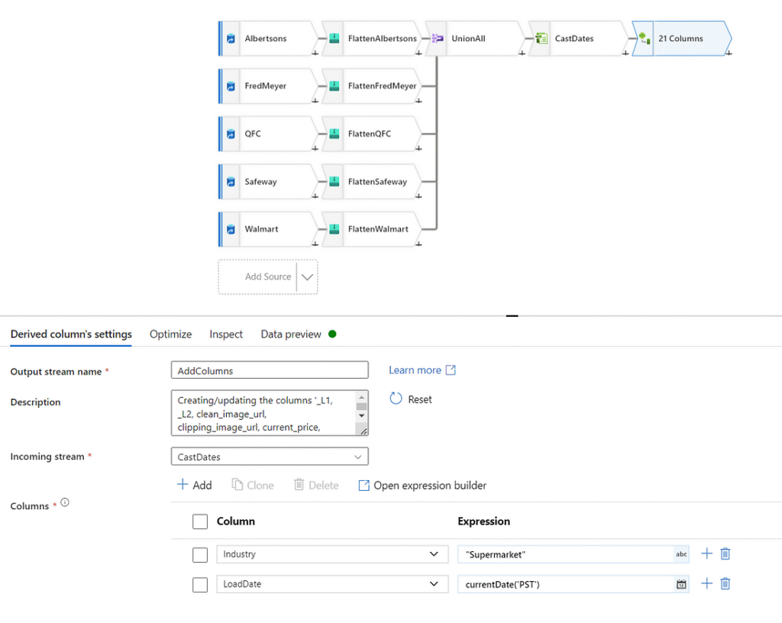Expand the Add Source dropdown arrow
Screen dimensions: 782x623
coord(307,277)
